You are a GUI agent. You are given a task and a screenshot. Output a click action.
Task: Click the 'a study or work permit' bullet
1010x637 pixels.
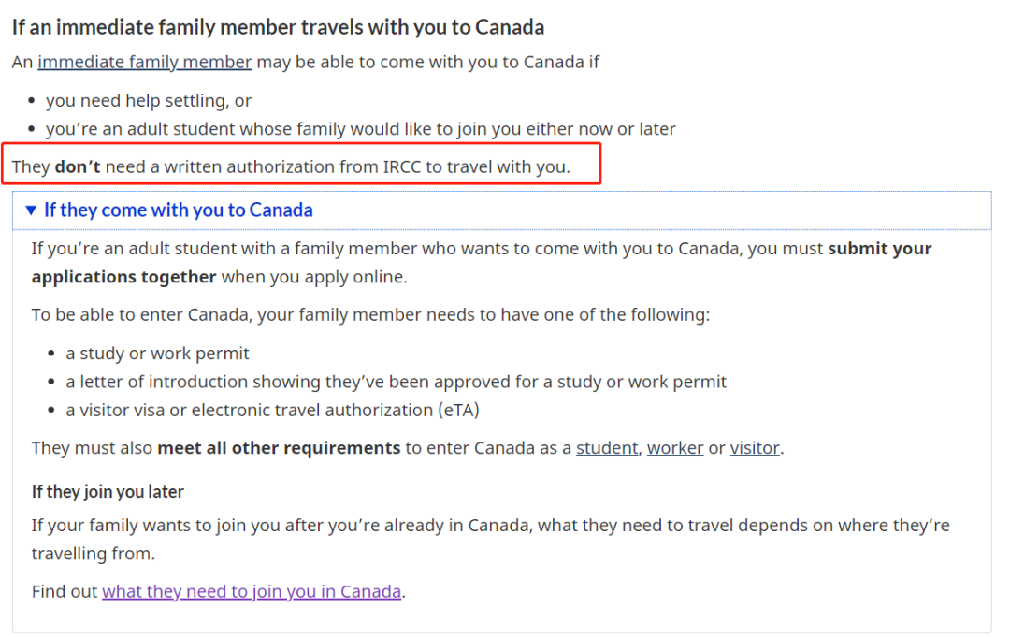157,354
